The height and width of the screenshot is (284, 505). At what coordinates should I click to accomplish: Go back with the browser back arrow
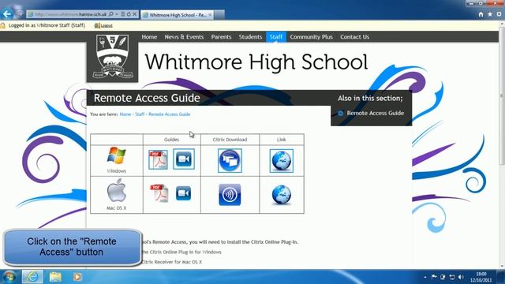[7, 14]
